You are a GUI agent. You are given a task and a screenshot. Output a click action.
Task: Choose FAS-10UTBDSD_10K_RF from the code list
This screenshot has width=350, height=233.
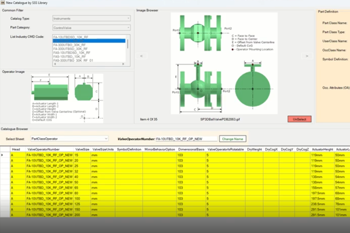pos(72,53)
